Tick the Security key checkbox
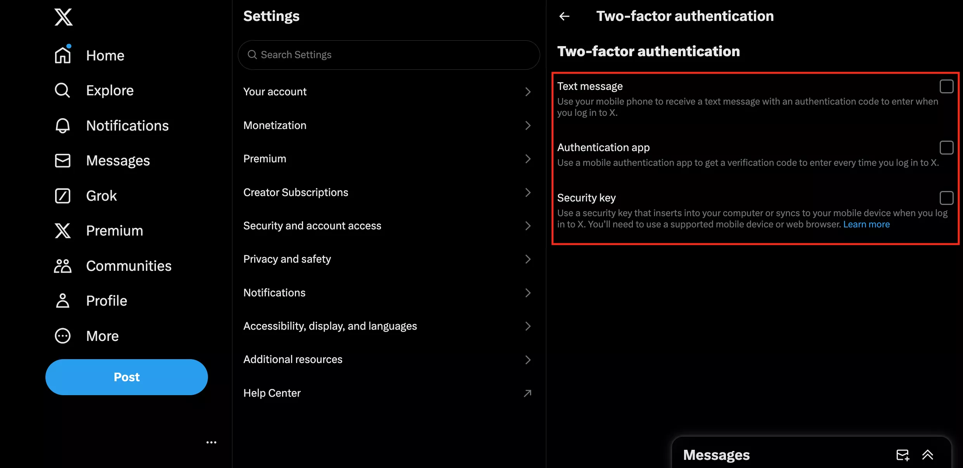This screenshot has width=963, height=468. coord(946,198)
